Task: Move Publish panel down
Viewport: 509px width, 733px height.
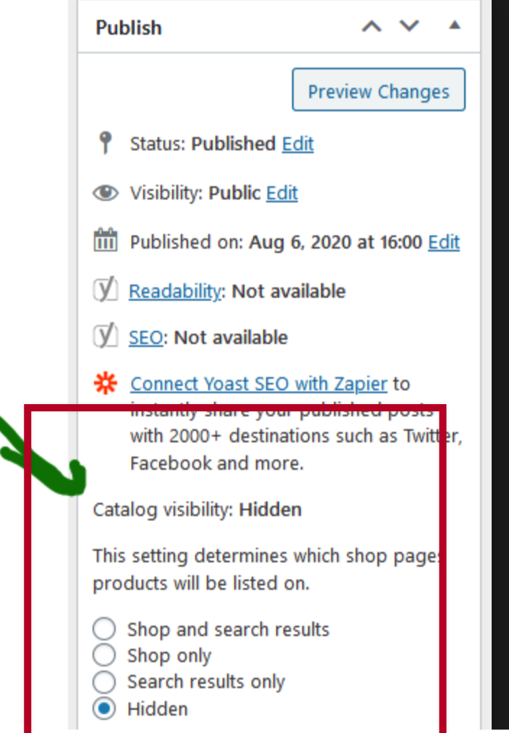Action: 409,26
